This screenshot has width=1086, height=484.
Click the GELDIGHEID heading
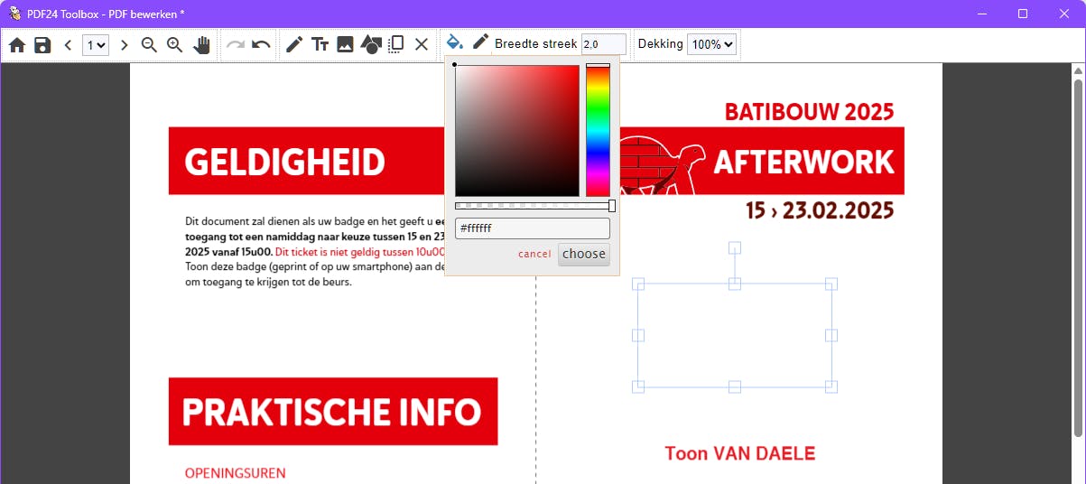285,163
